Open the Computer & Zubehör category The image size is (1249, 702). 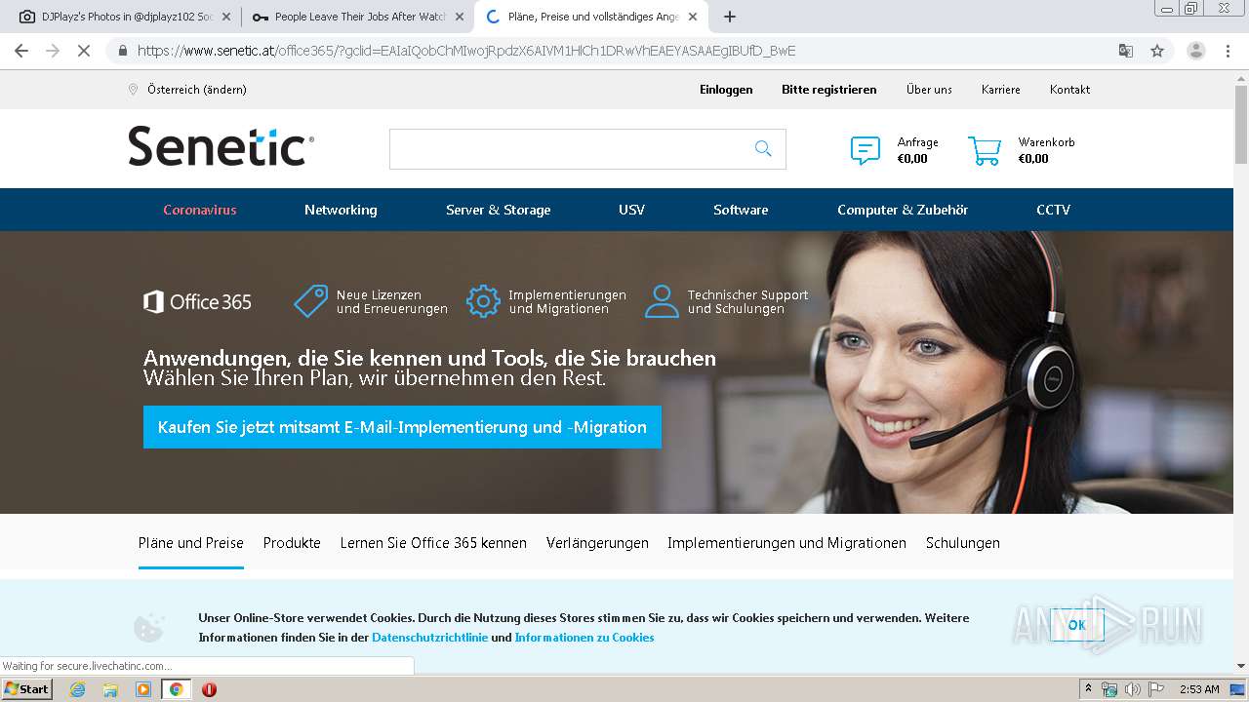(x=903, y=210)
